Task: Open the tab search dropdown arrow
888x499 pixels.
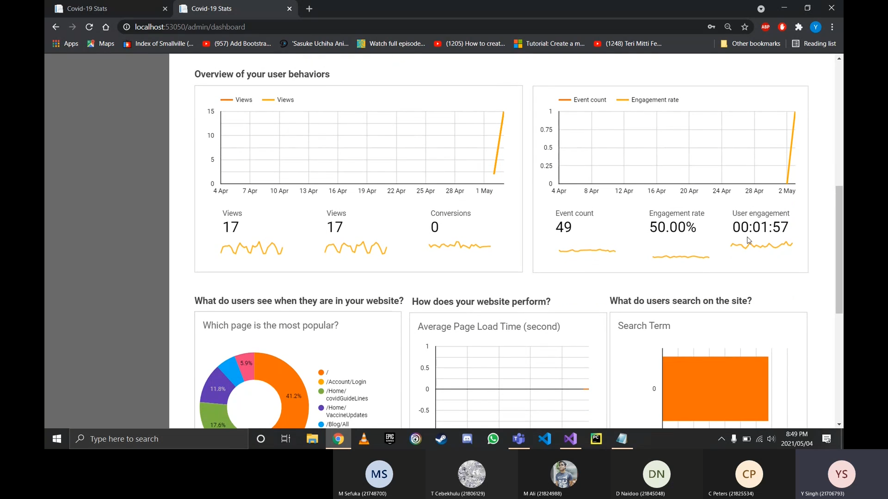Action: [x=761, y=9]
